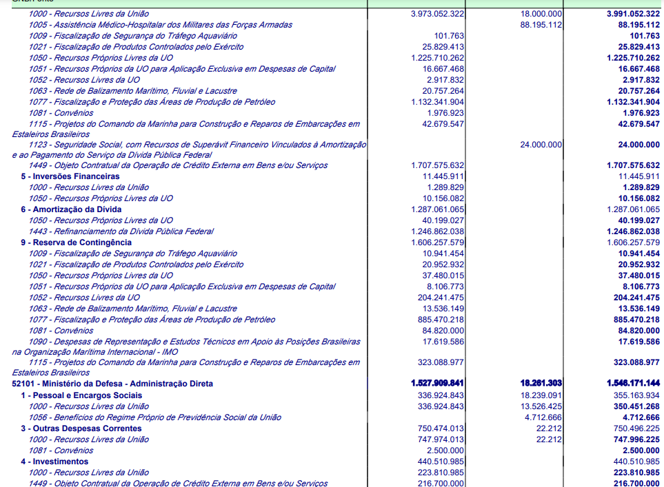The image size is (664, 487).
Task: Click '1009 - Fiscalização de Segurança' beside 10.941.454
Action: [133, 253]
